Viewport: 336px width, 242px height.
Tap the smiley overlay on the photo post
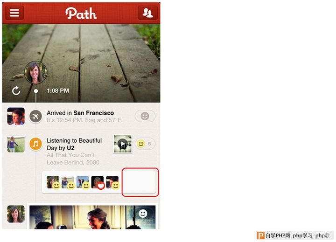coord(143,214)
